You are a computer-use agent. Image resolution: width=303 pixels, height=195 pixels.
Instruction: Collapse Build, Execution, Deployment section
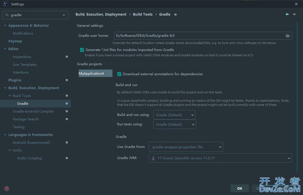coord(5,88)
